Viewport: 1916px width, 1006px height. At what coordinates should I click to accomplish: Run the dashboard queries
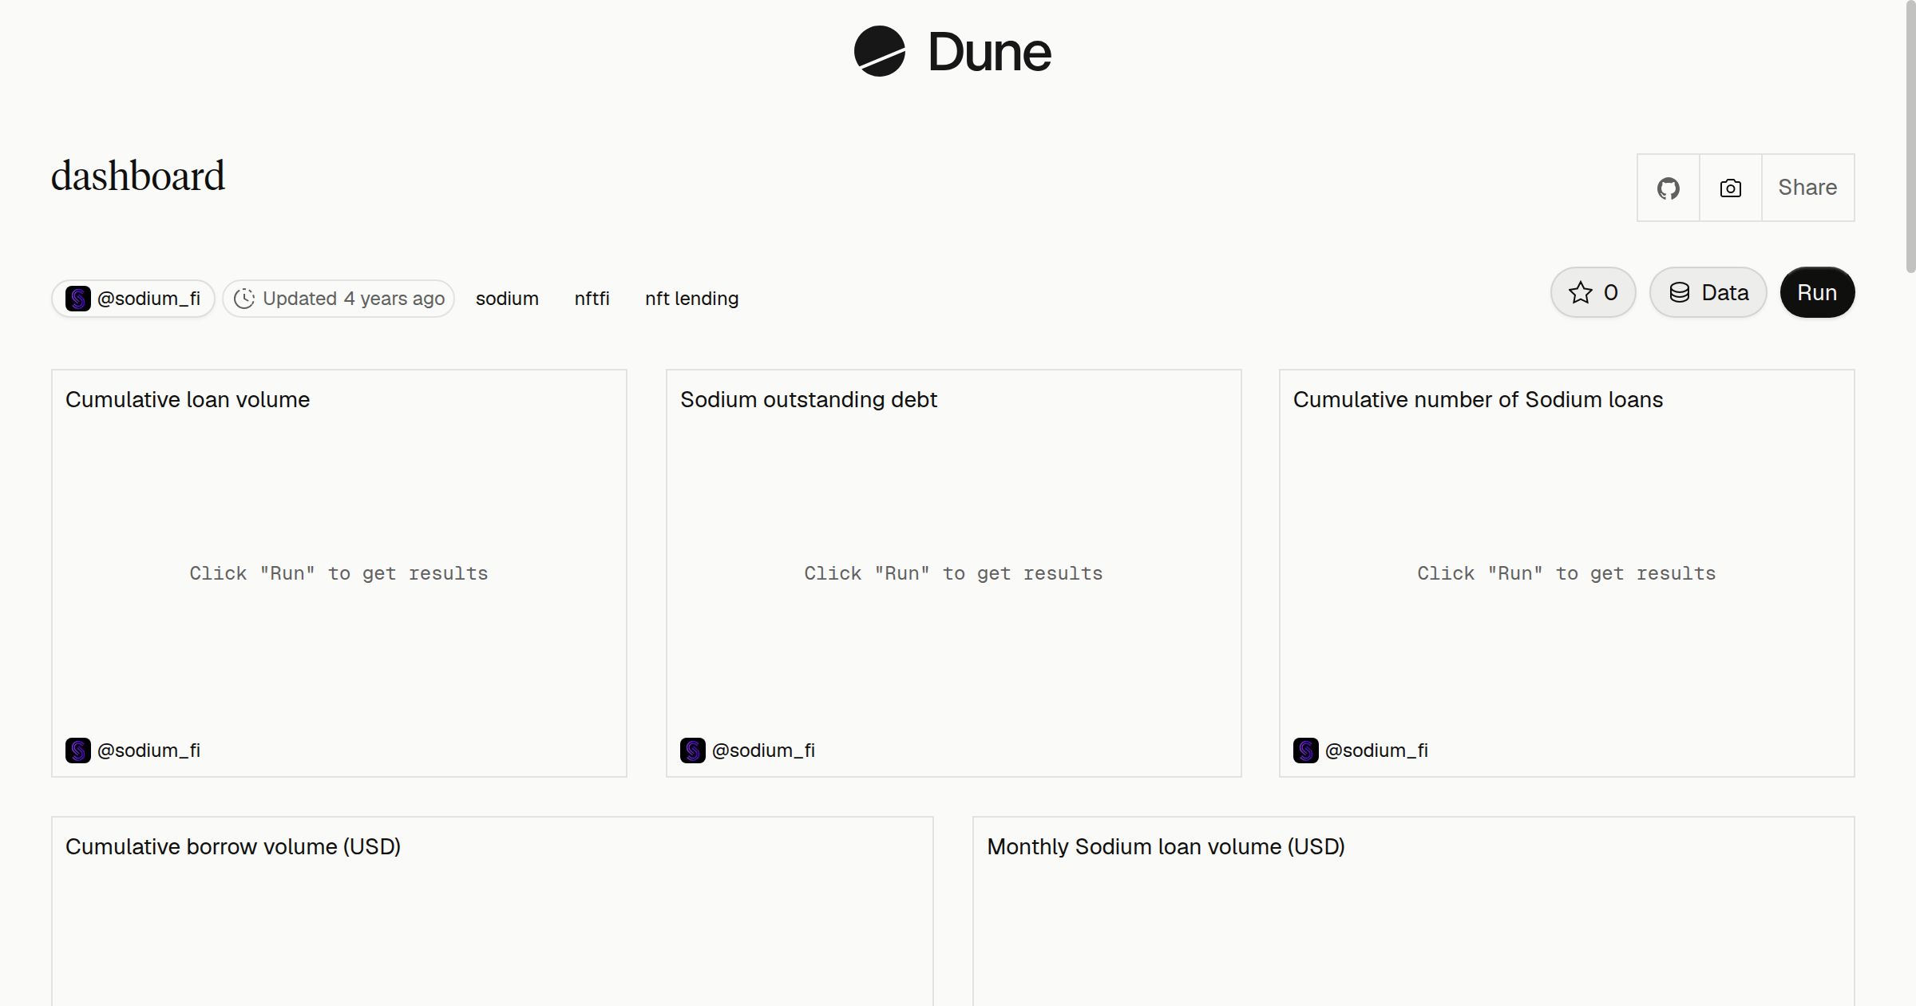(x=1817, y=292)
